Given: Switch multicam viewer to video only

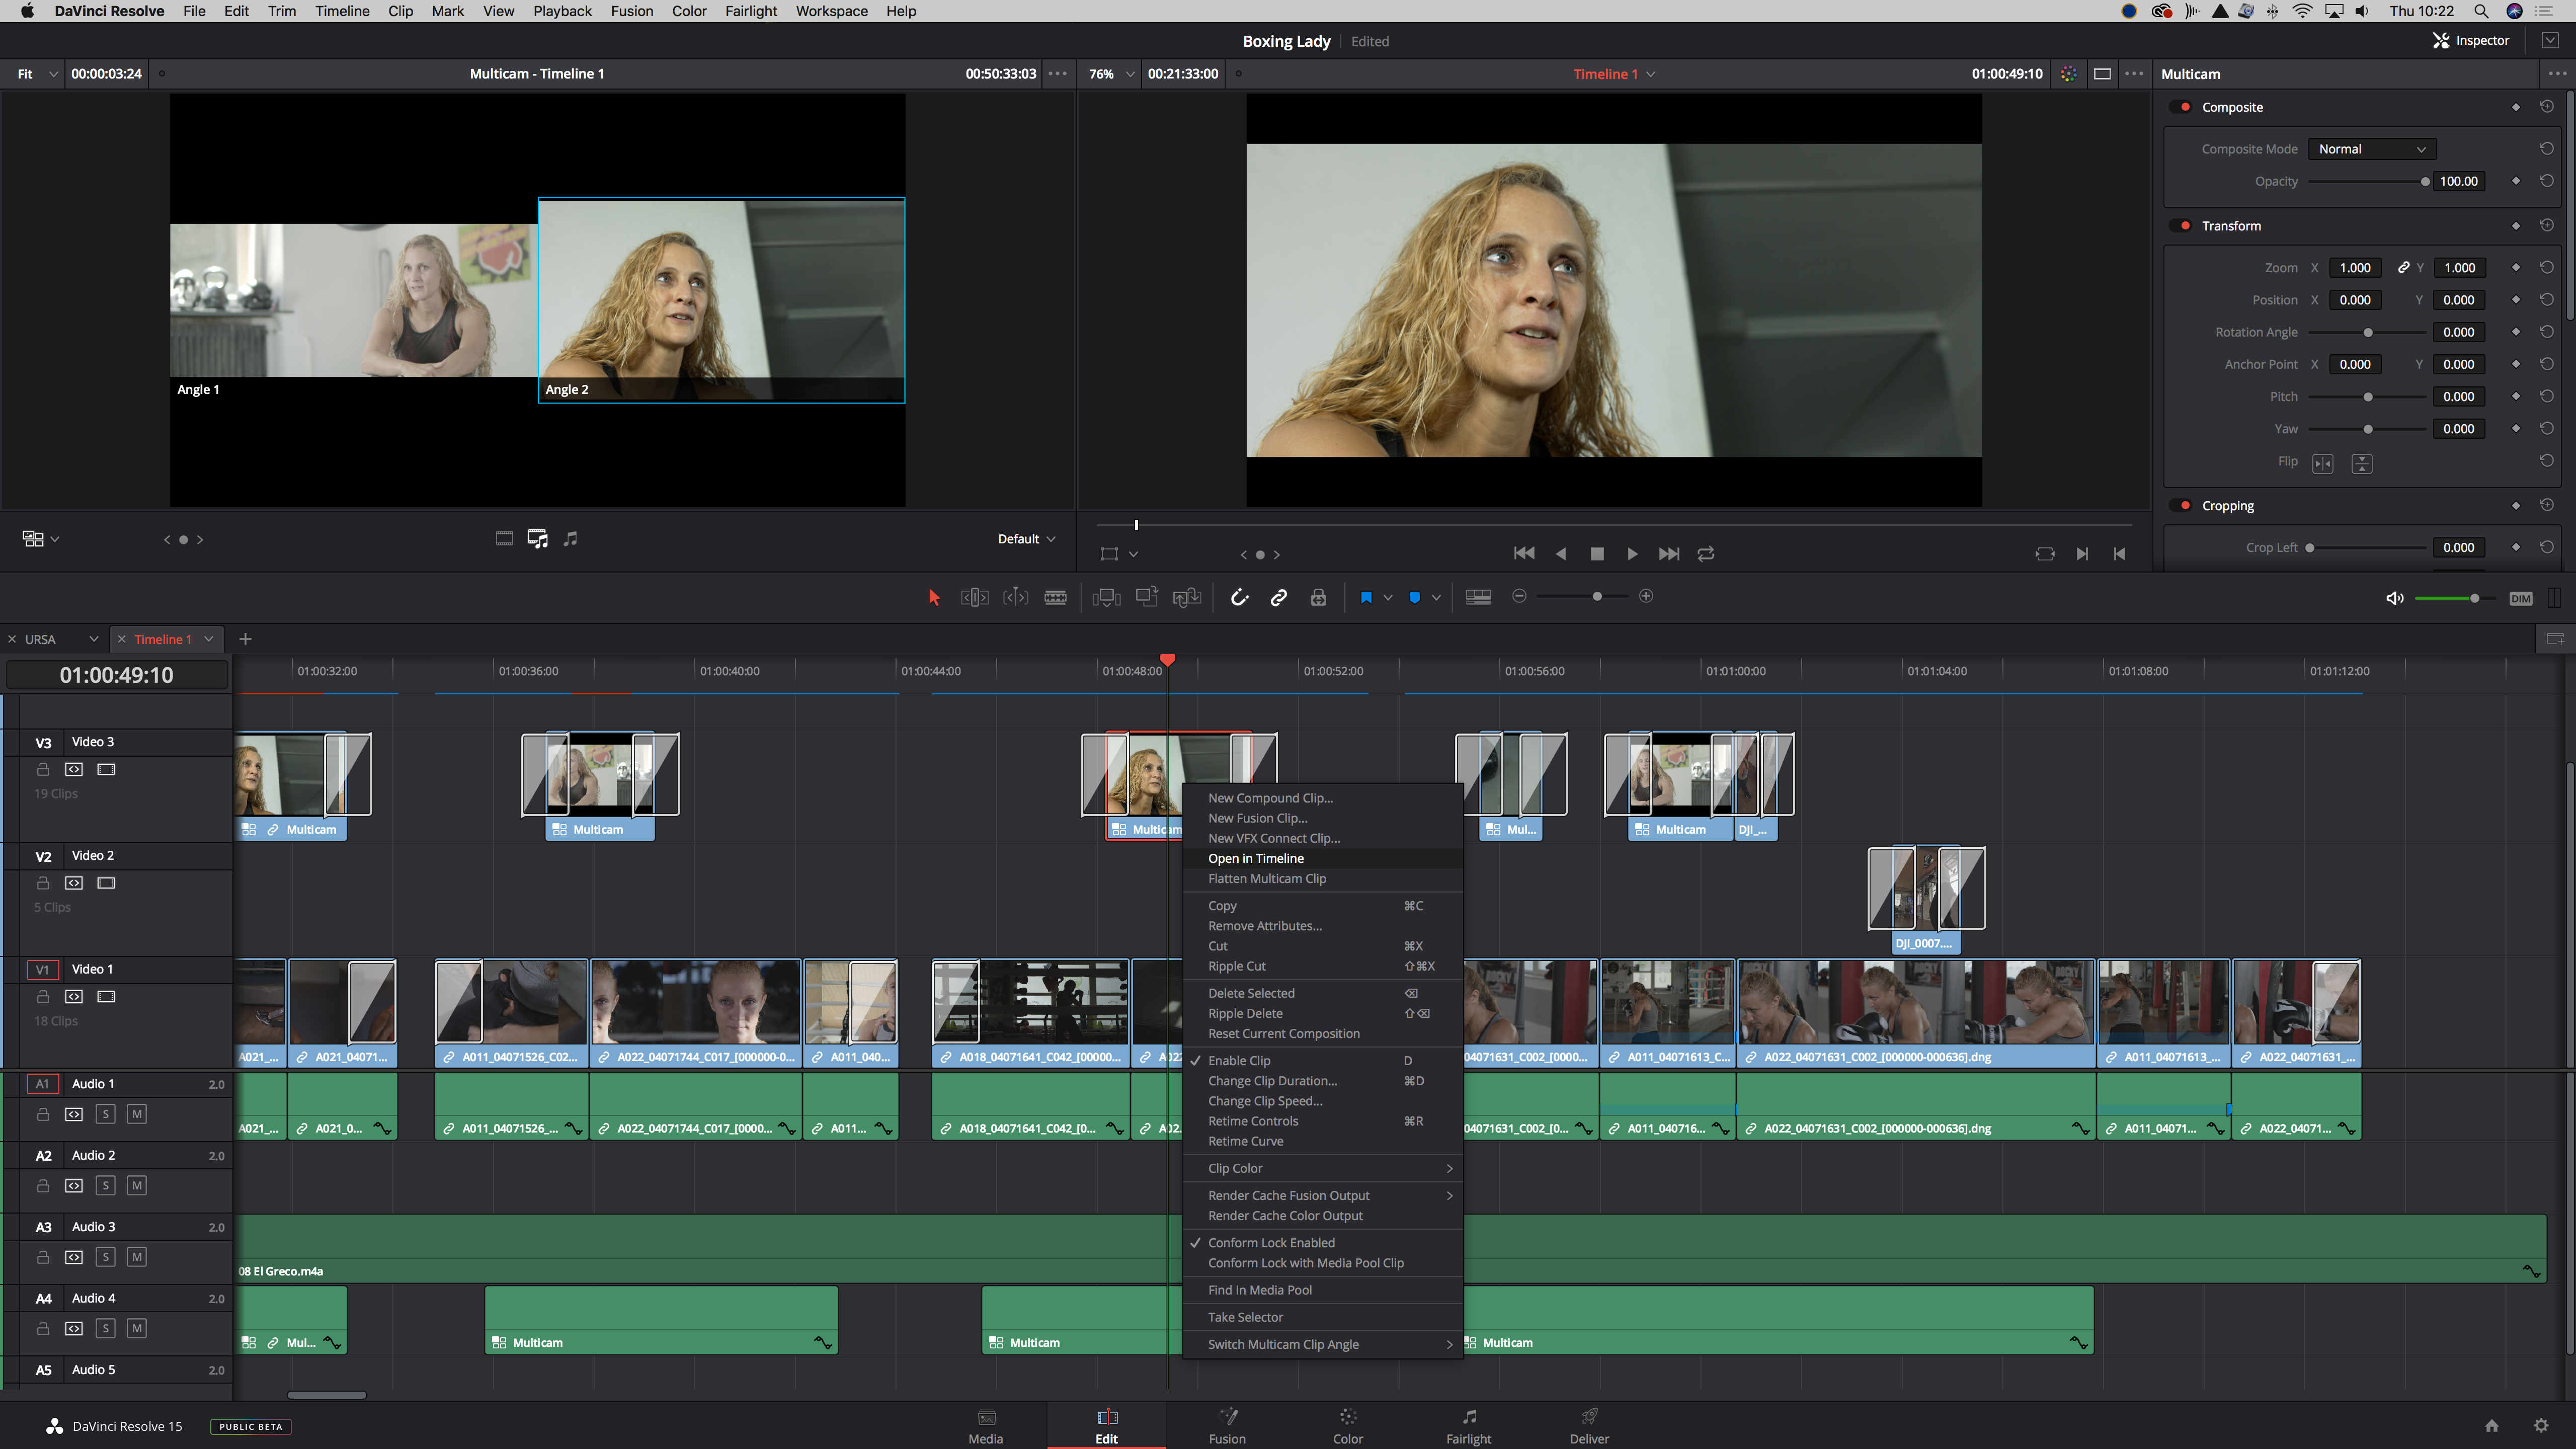Looking at the screenshot, I should click(504, 539).
